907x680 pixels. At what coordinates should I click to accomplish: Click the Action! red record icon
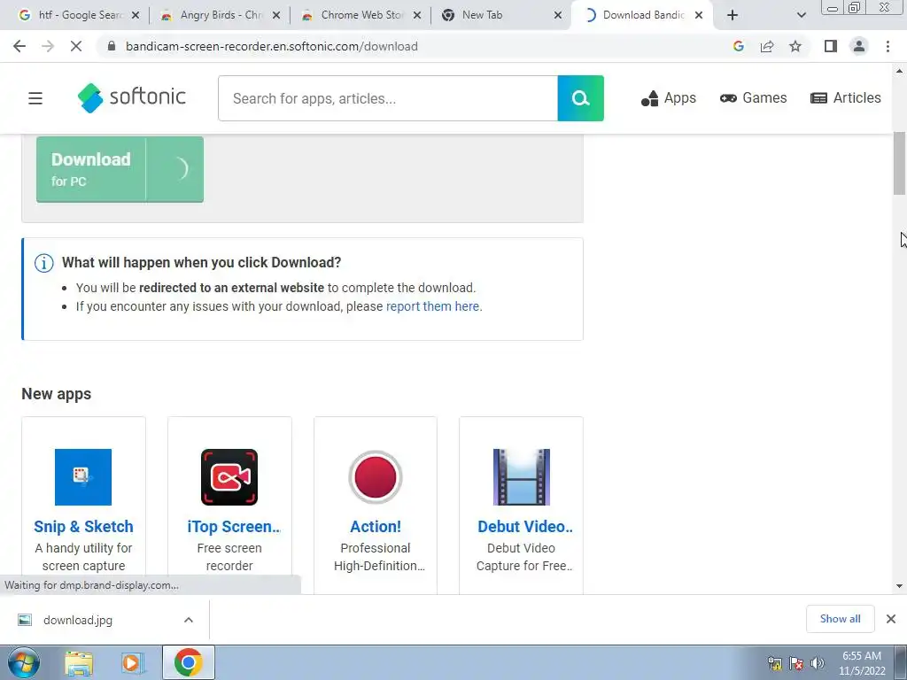click(x=376, y=477)
